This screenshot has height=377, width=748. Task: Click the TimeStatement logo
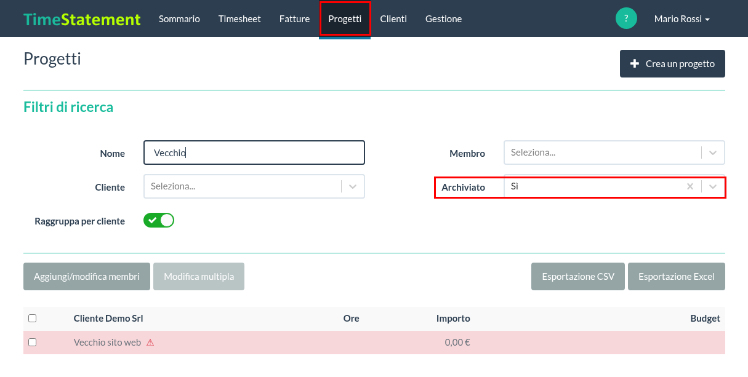click(x=82, y=19)
